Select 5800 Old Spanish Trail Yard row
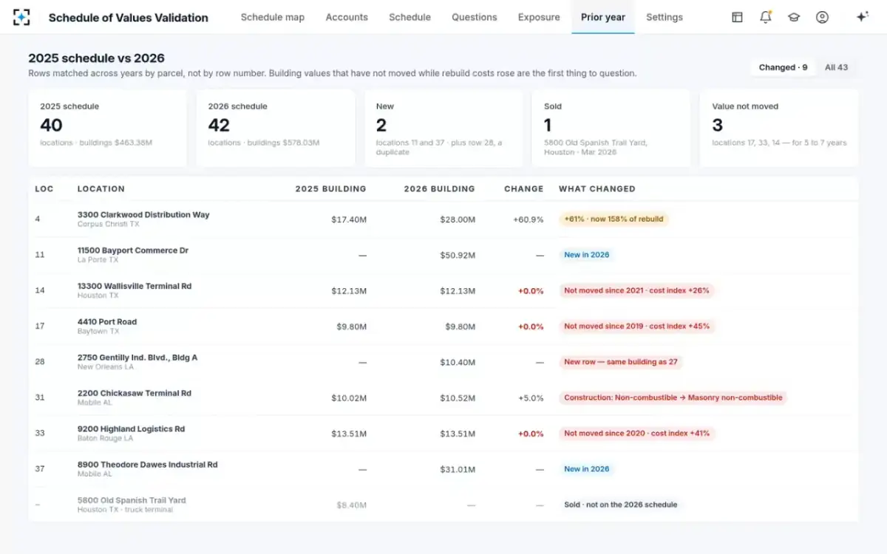The image size is (887, 554). tap(443, 505)
